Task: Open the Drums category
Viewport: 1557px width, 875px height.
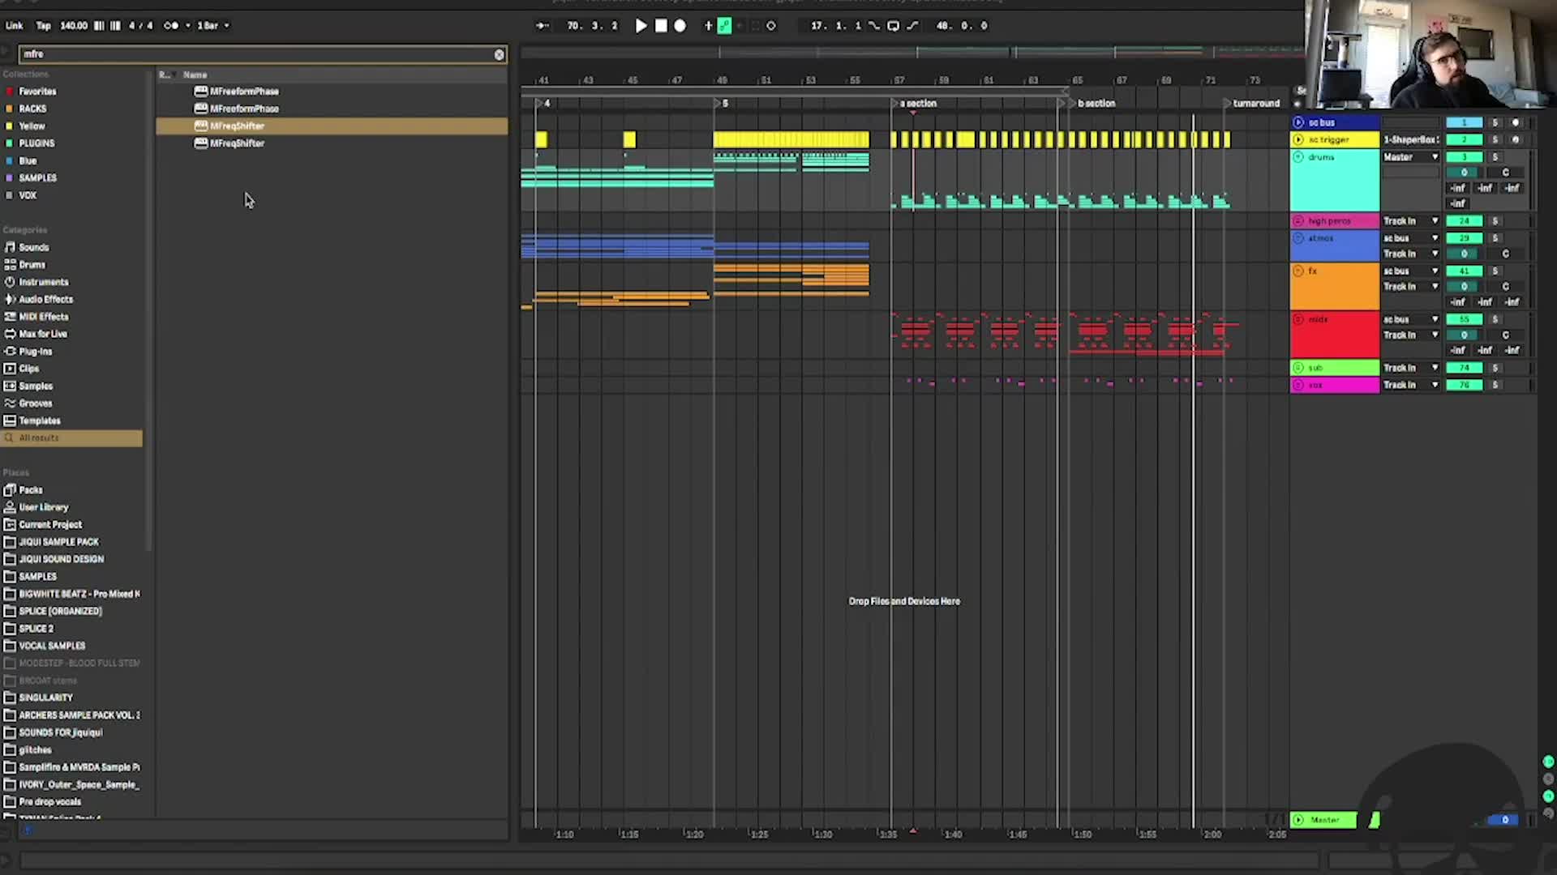Action: (32, 265)
